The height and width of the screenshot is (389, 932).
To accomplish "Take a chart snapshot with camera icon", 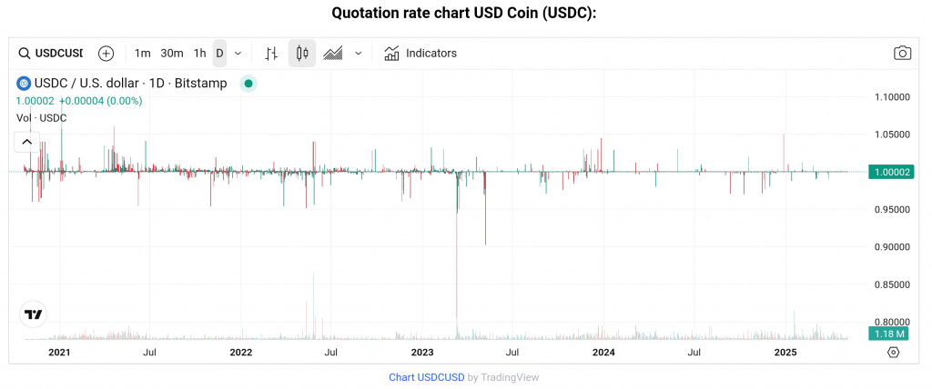I will (x=902, y=54).
